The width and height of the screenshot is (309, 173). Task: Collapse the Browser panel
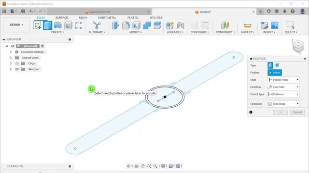[x=4, y=39]
